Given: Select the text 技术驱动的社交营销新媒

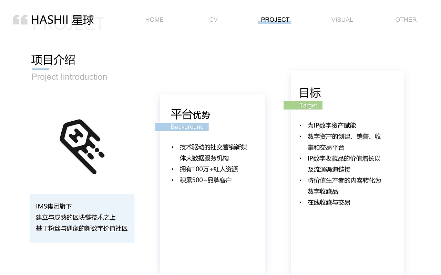Looking at the screenshot, I should tap(213, 147).
